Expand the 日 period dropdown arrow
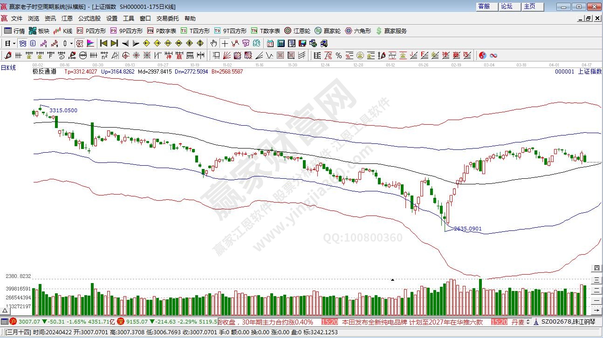This screenshot has height=338, width=603. (14, 43)
